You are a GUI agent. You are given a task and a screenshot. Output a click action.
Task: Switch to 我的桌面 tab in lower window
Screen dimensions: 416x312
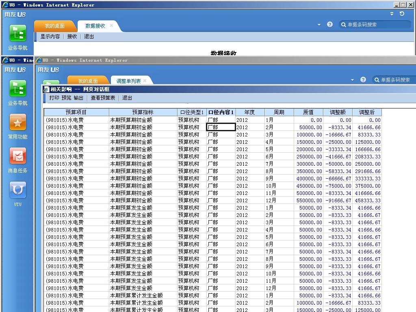[88, 81]
